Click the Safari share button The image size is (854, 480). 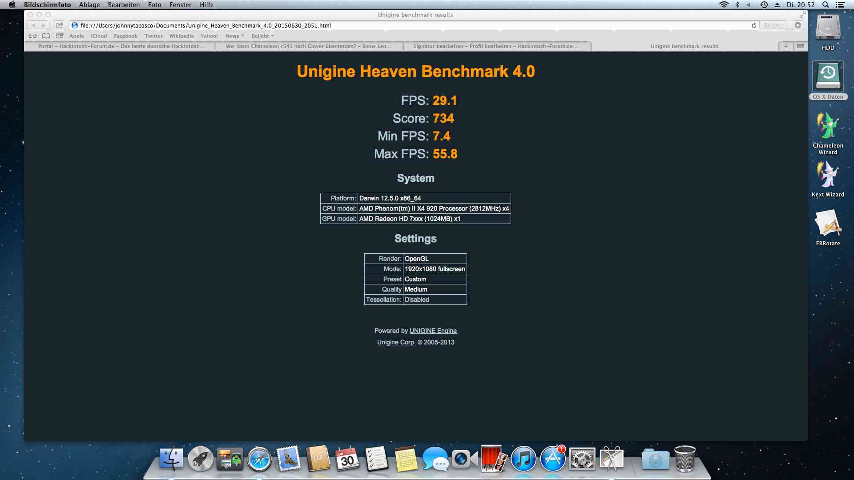60,25
